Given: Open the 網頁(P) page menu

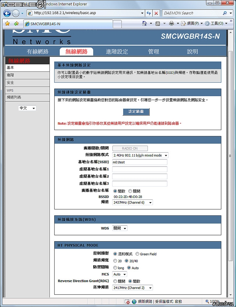Looking at the screenshot, I should pos(192,24).
